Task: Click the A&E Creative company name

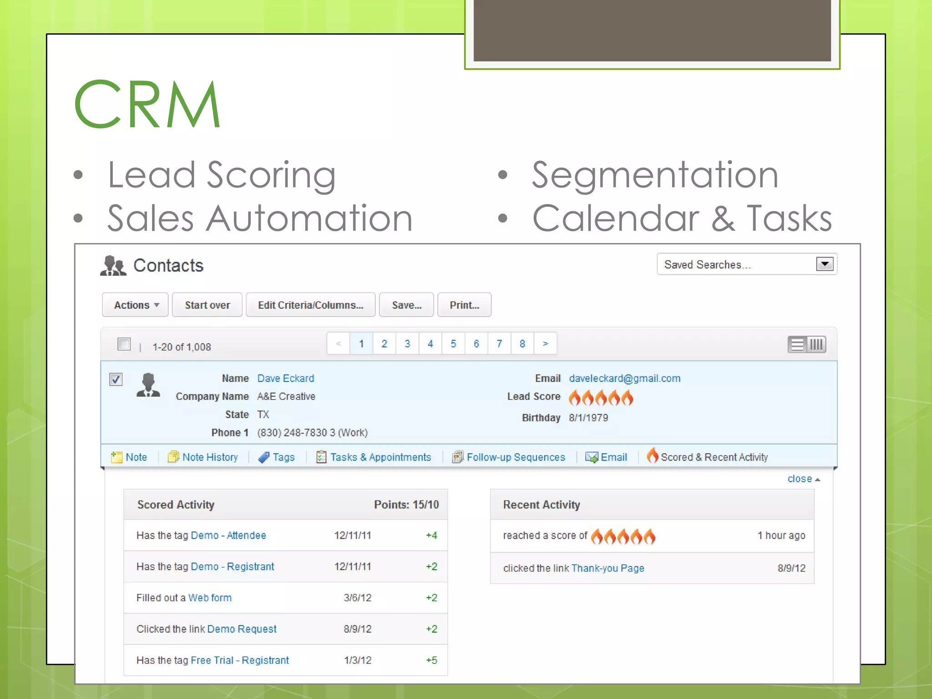Action: (x=286, y=396)
